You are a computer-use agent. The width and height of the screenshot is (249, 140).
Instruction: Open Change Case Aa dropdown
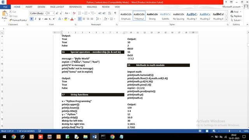[67, 13]
